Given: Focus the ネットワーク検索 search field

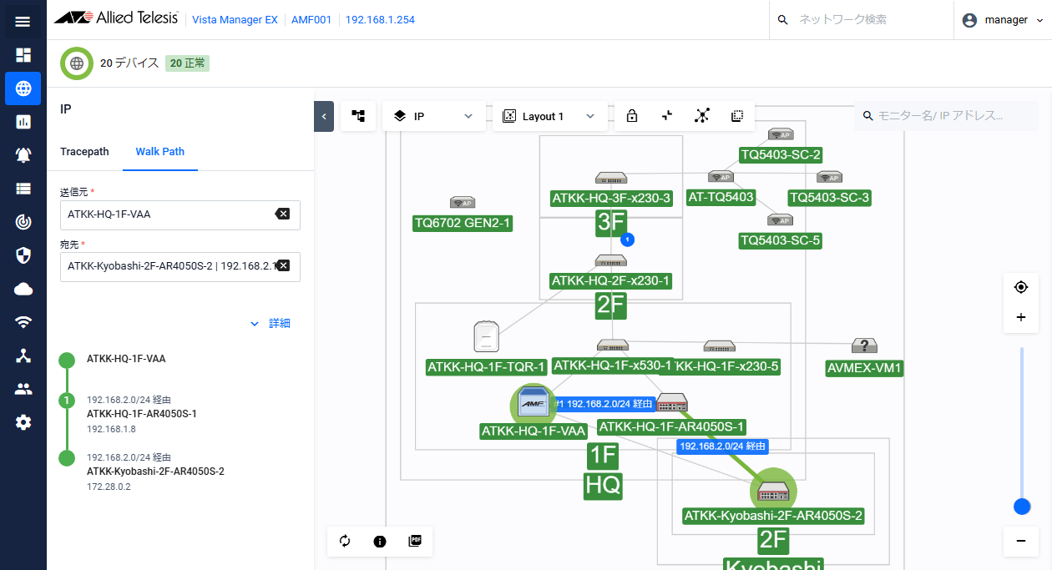Looking at the screenshot, I should 861,20.
